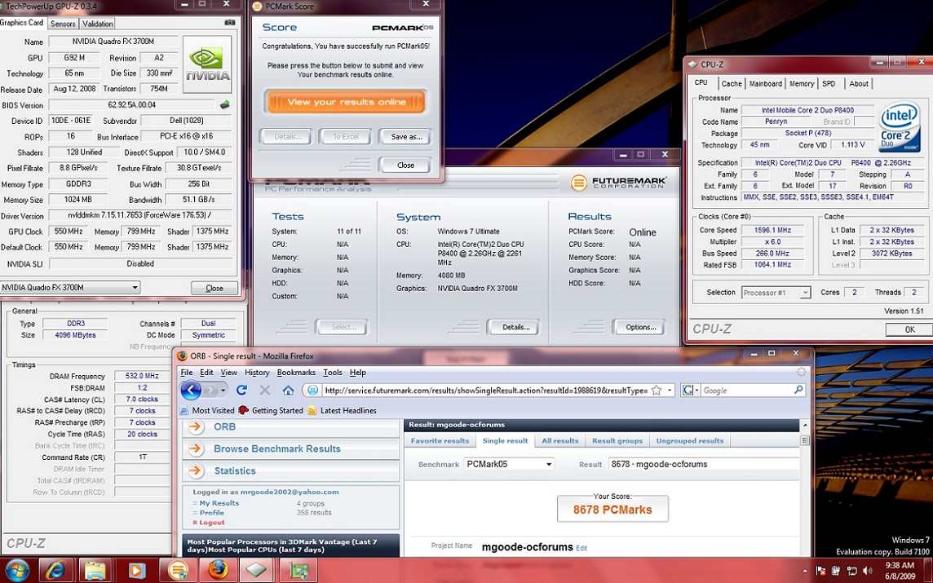Click the BIOS save chip icon in GPU-Z
The height and width of the screenshot is (583, 933).
coord(225,104)
